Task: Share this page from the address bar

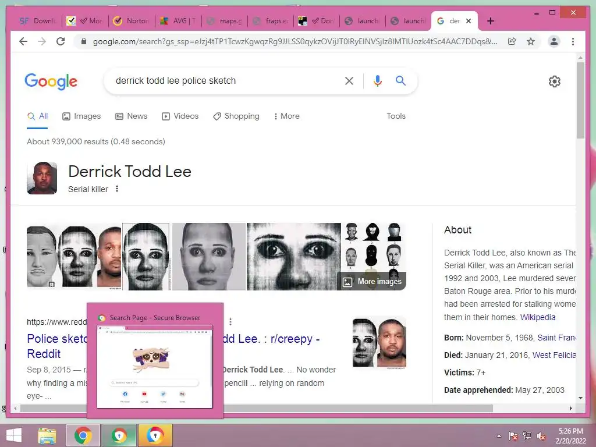Action: [512, 41]
